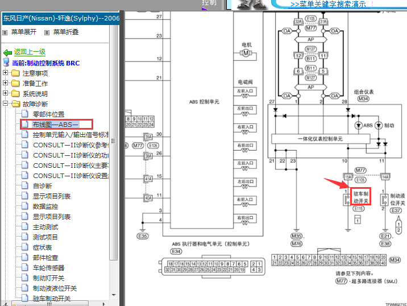Click the 菜单折叠 button
407x306 pixels.
66,32
